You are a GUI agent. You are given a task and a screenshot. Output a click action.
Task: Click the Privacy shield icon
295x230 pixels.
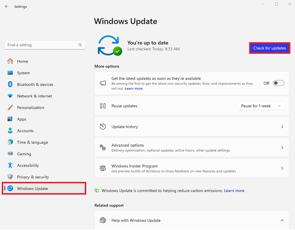(x=10, y=177)
